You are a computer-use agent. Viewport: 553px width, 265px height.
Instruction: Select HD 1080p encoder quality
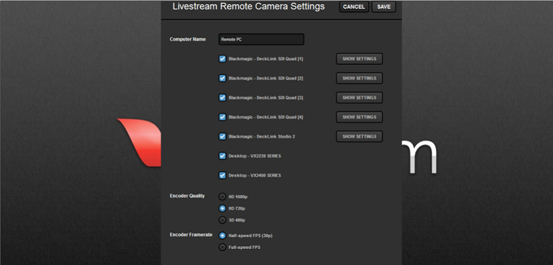click(x=222, y=197)
